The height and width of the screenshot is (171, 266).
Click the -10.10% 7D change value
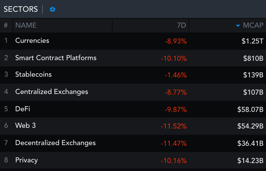click(x=174, y=58)
